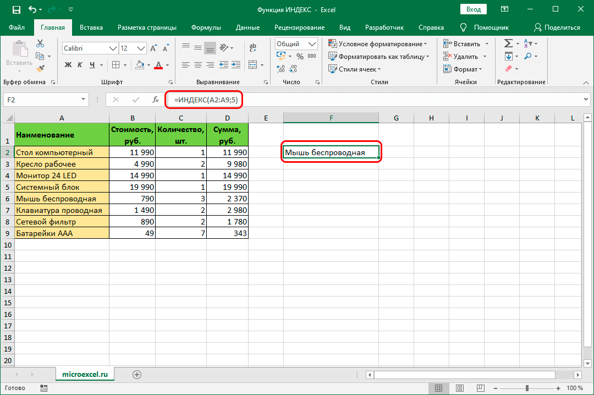This screenshot has width=594, height=395.
Task: Click the AutoSum sigma icon
Action: point(508,43)
